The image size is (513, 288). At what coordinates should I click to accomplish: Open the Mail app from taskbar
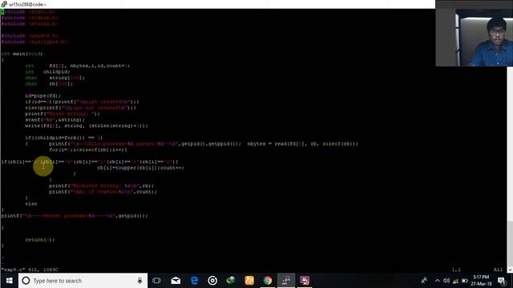point(176,281)
